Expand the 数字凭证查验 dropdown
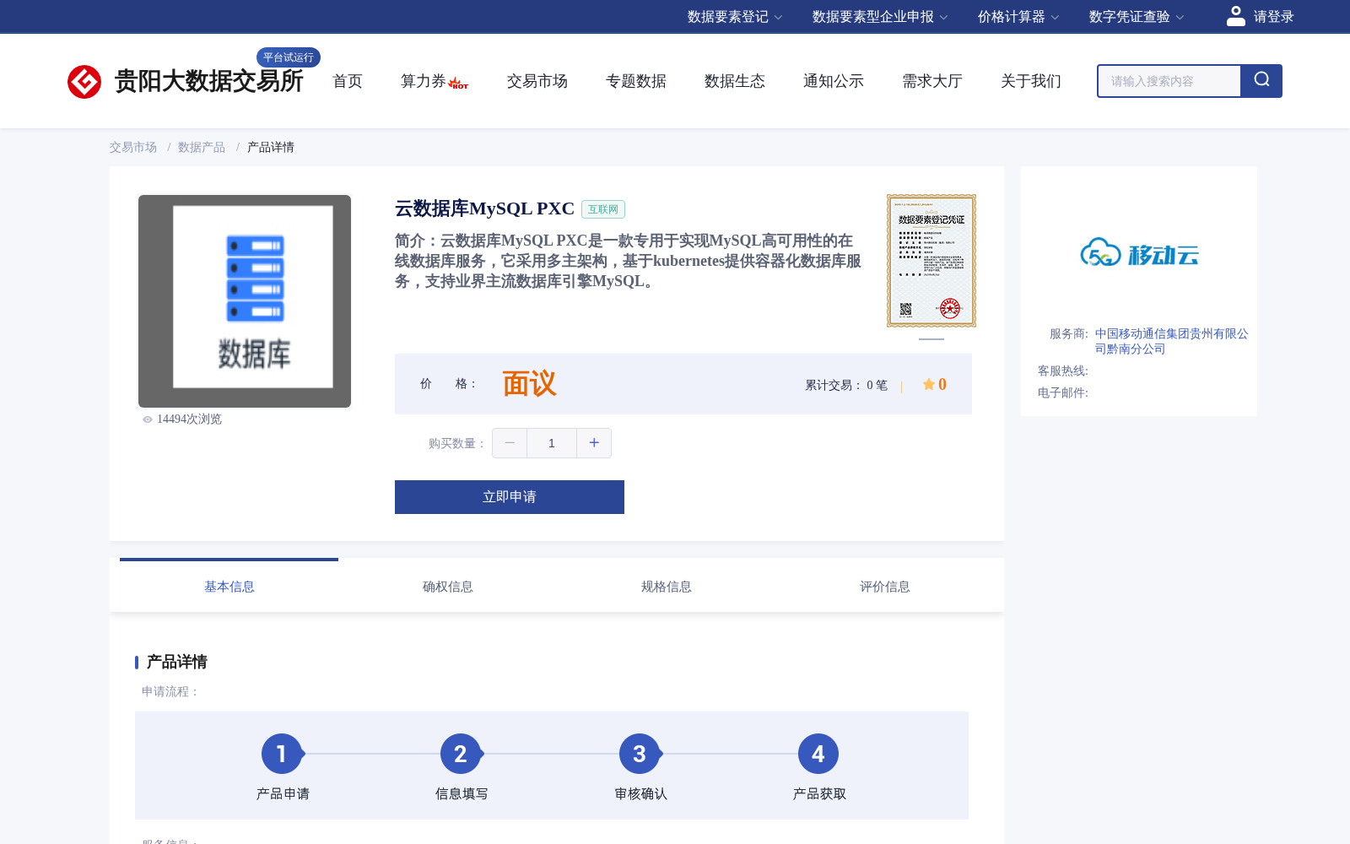Image resolution: width=1350 pixels, height=844 pixels. tap(1137, 17)
